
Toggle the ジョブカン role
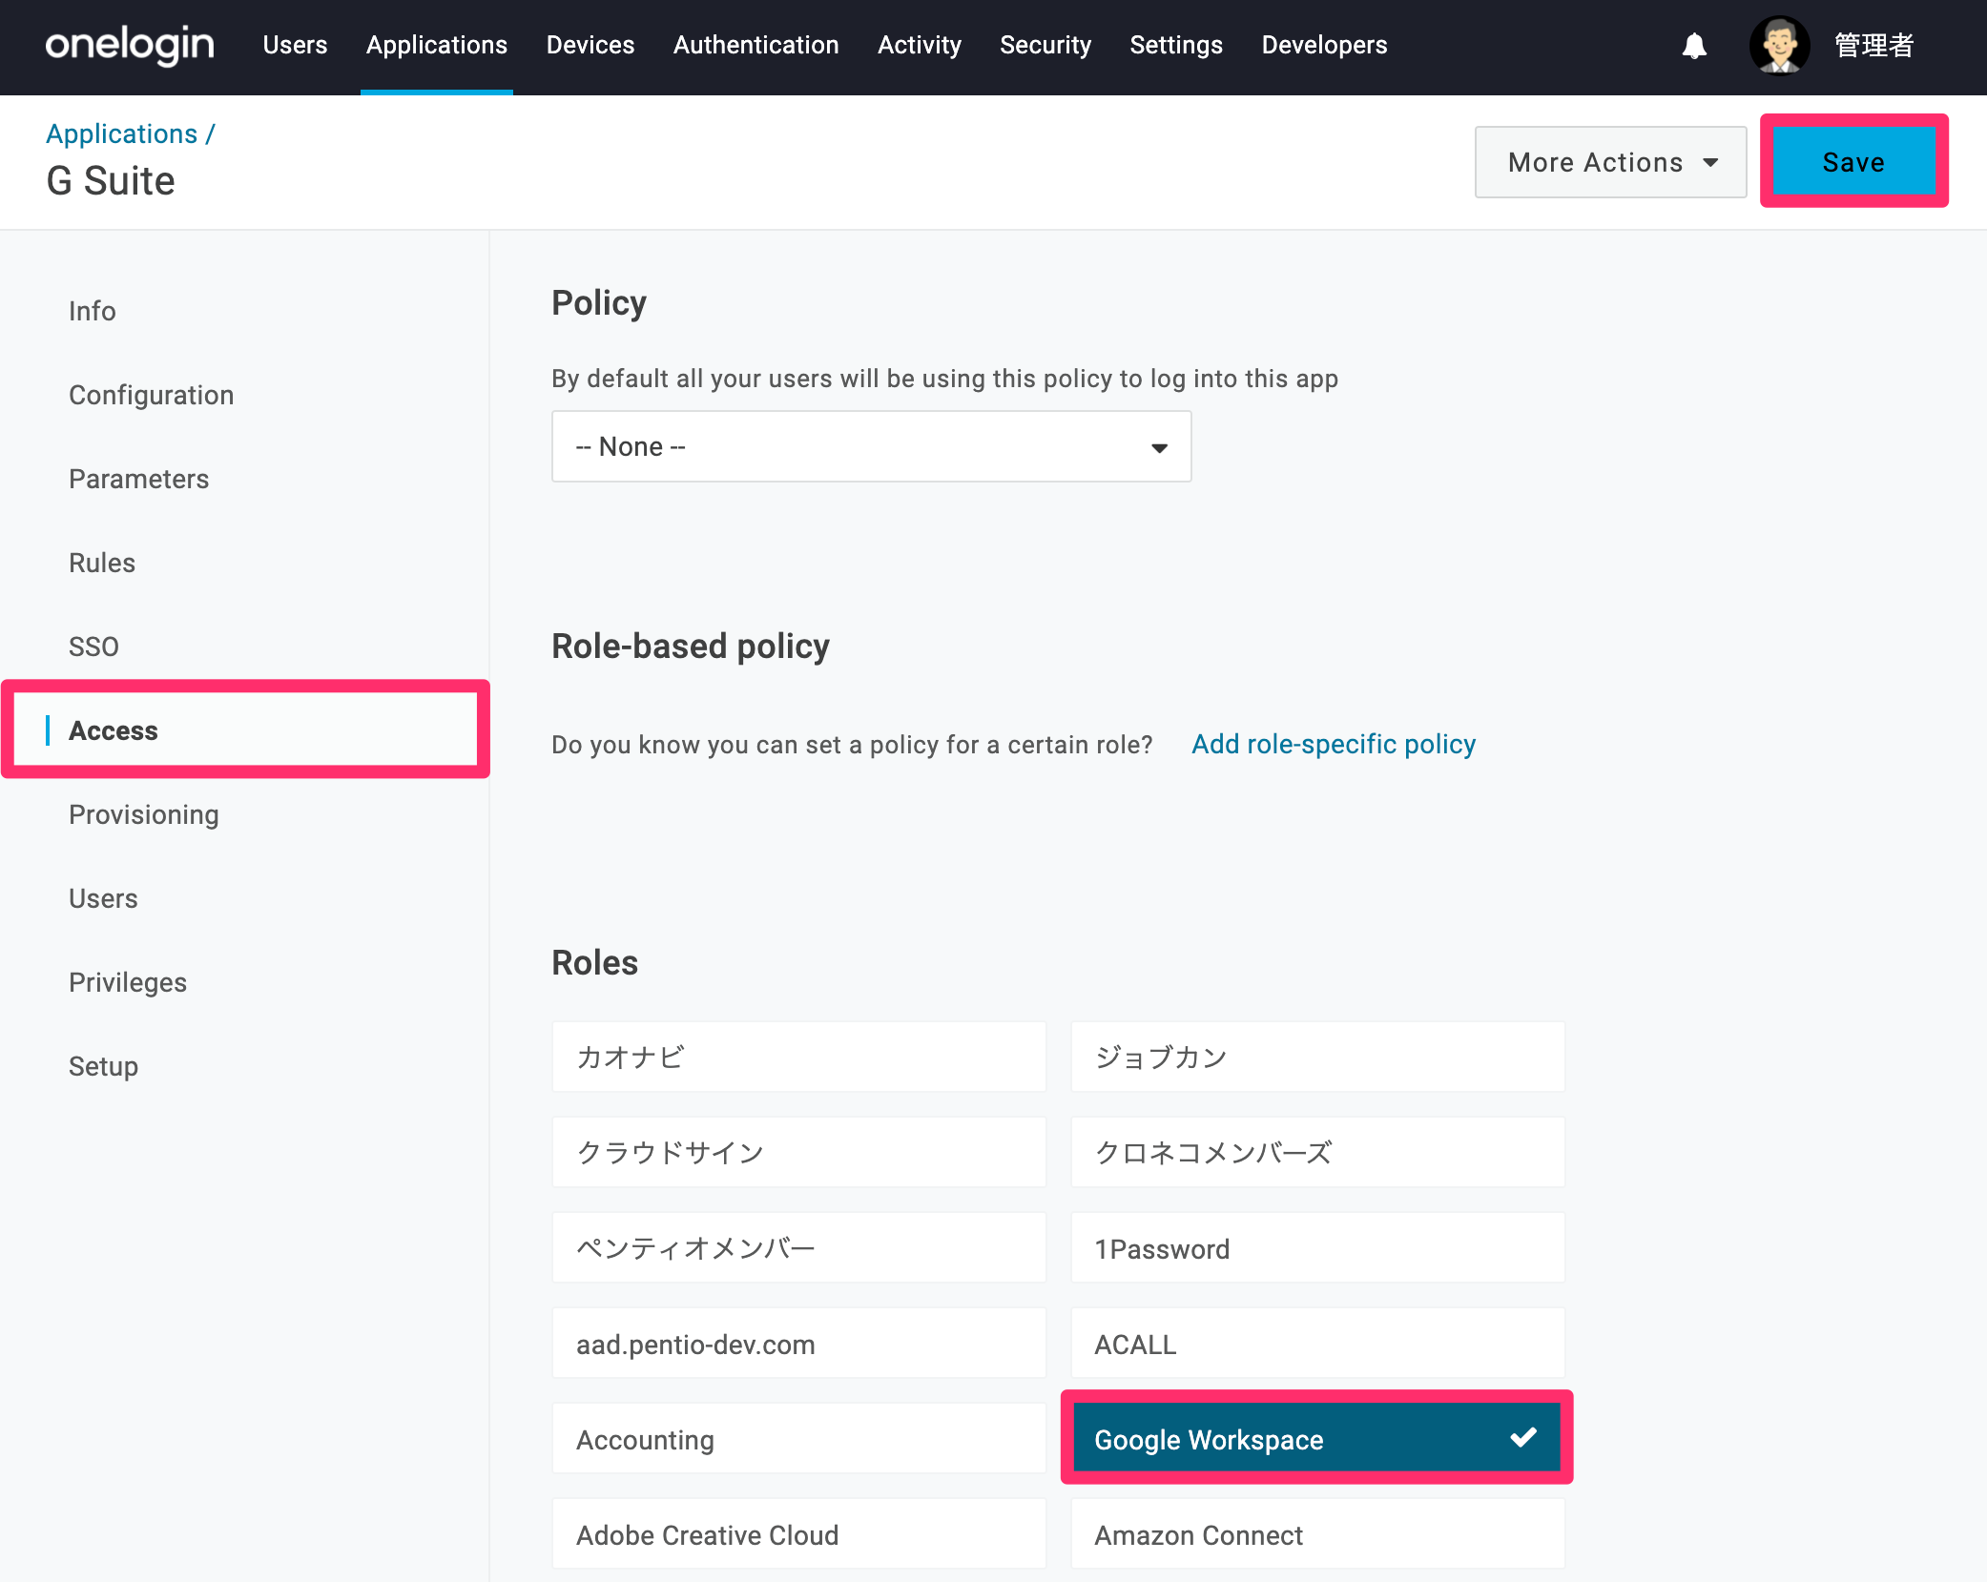click(x=1318, y=1057)
